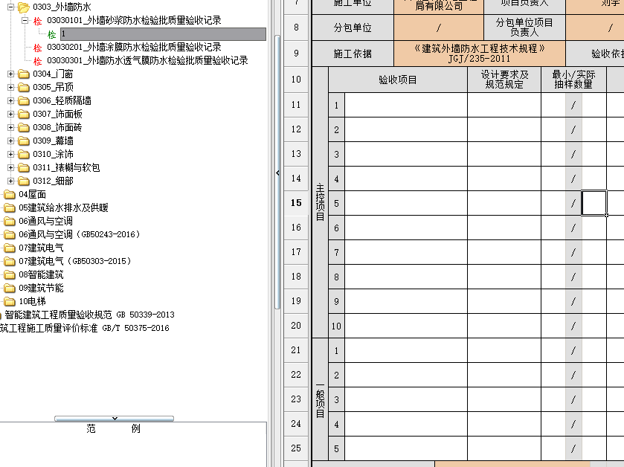
Task: Click the red 检 icon for 03030201 record
Action: (38, 48)
